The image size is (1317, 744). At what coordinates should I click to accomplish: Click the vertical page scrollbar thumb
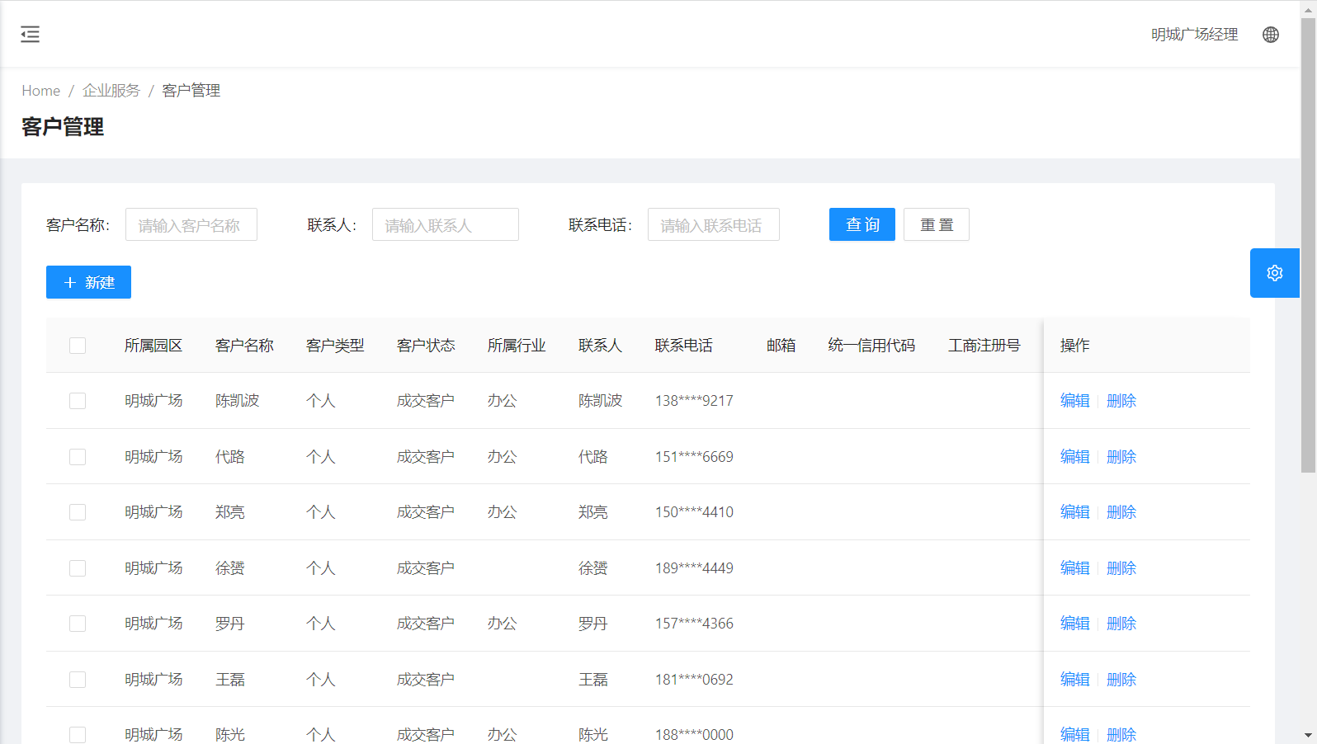[1308, 244]
